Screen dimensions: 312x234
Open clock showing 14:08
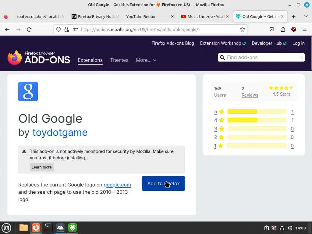coord(300,228)
